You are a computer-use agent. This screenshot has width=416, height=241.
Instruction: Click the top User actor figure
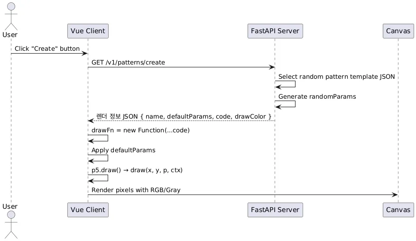click(11, 16)
